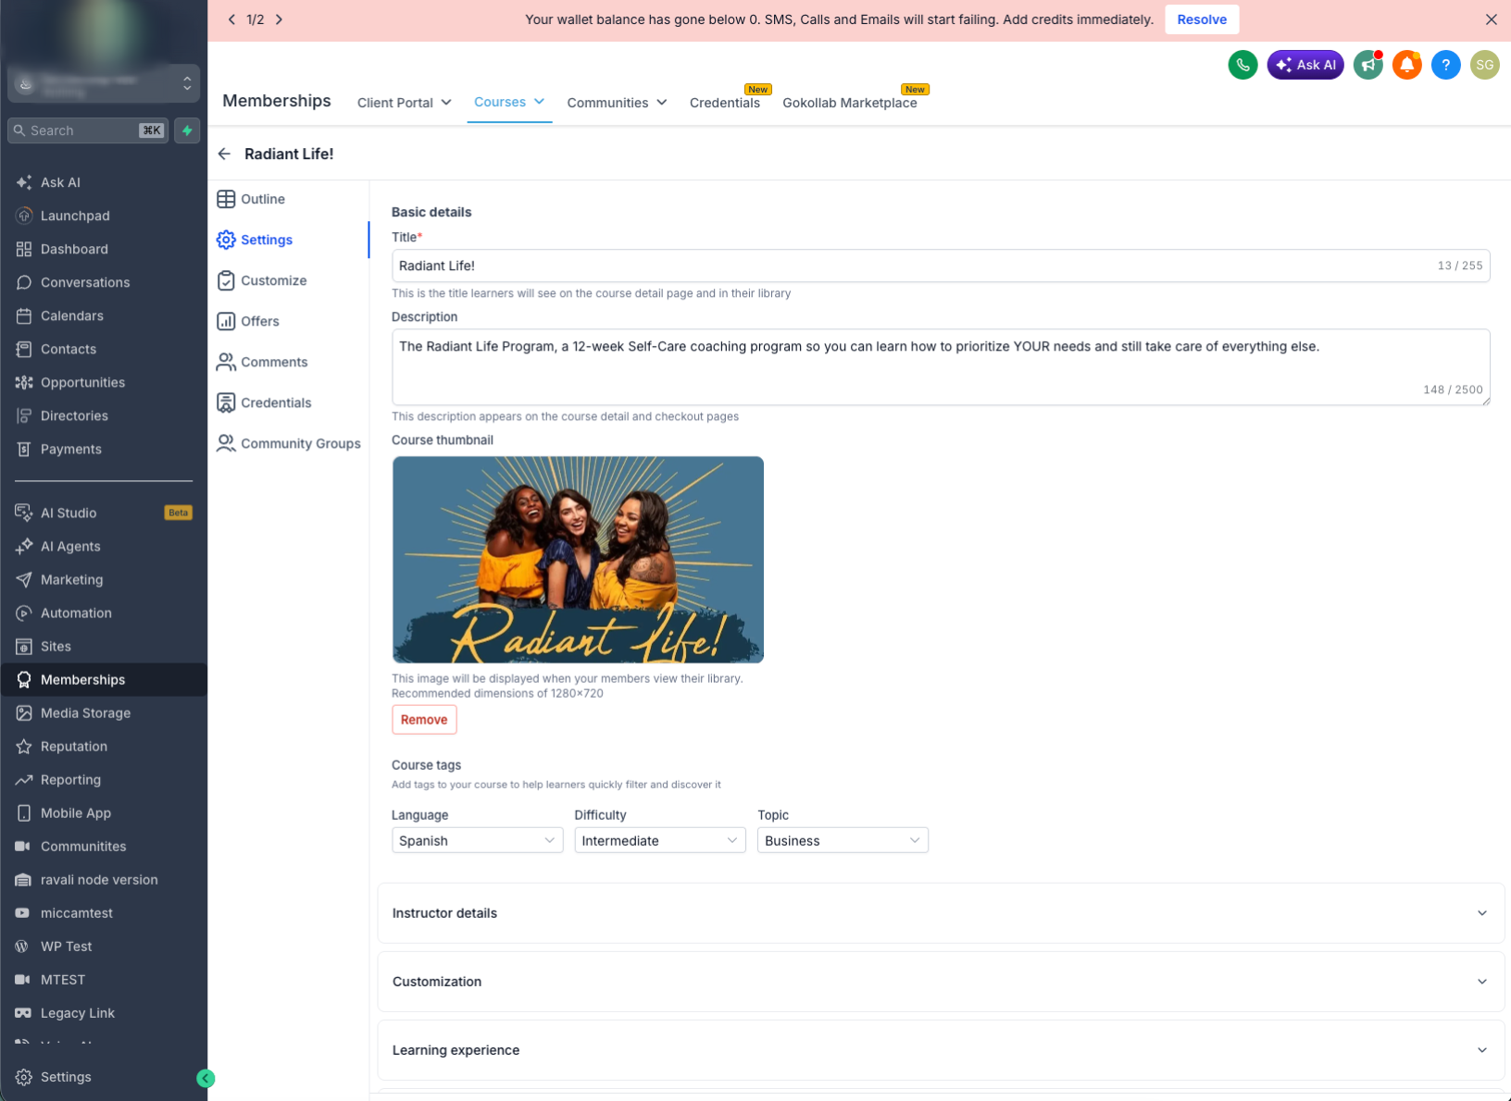Open the orange notifications bell

point(1406,65)
